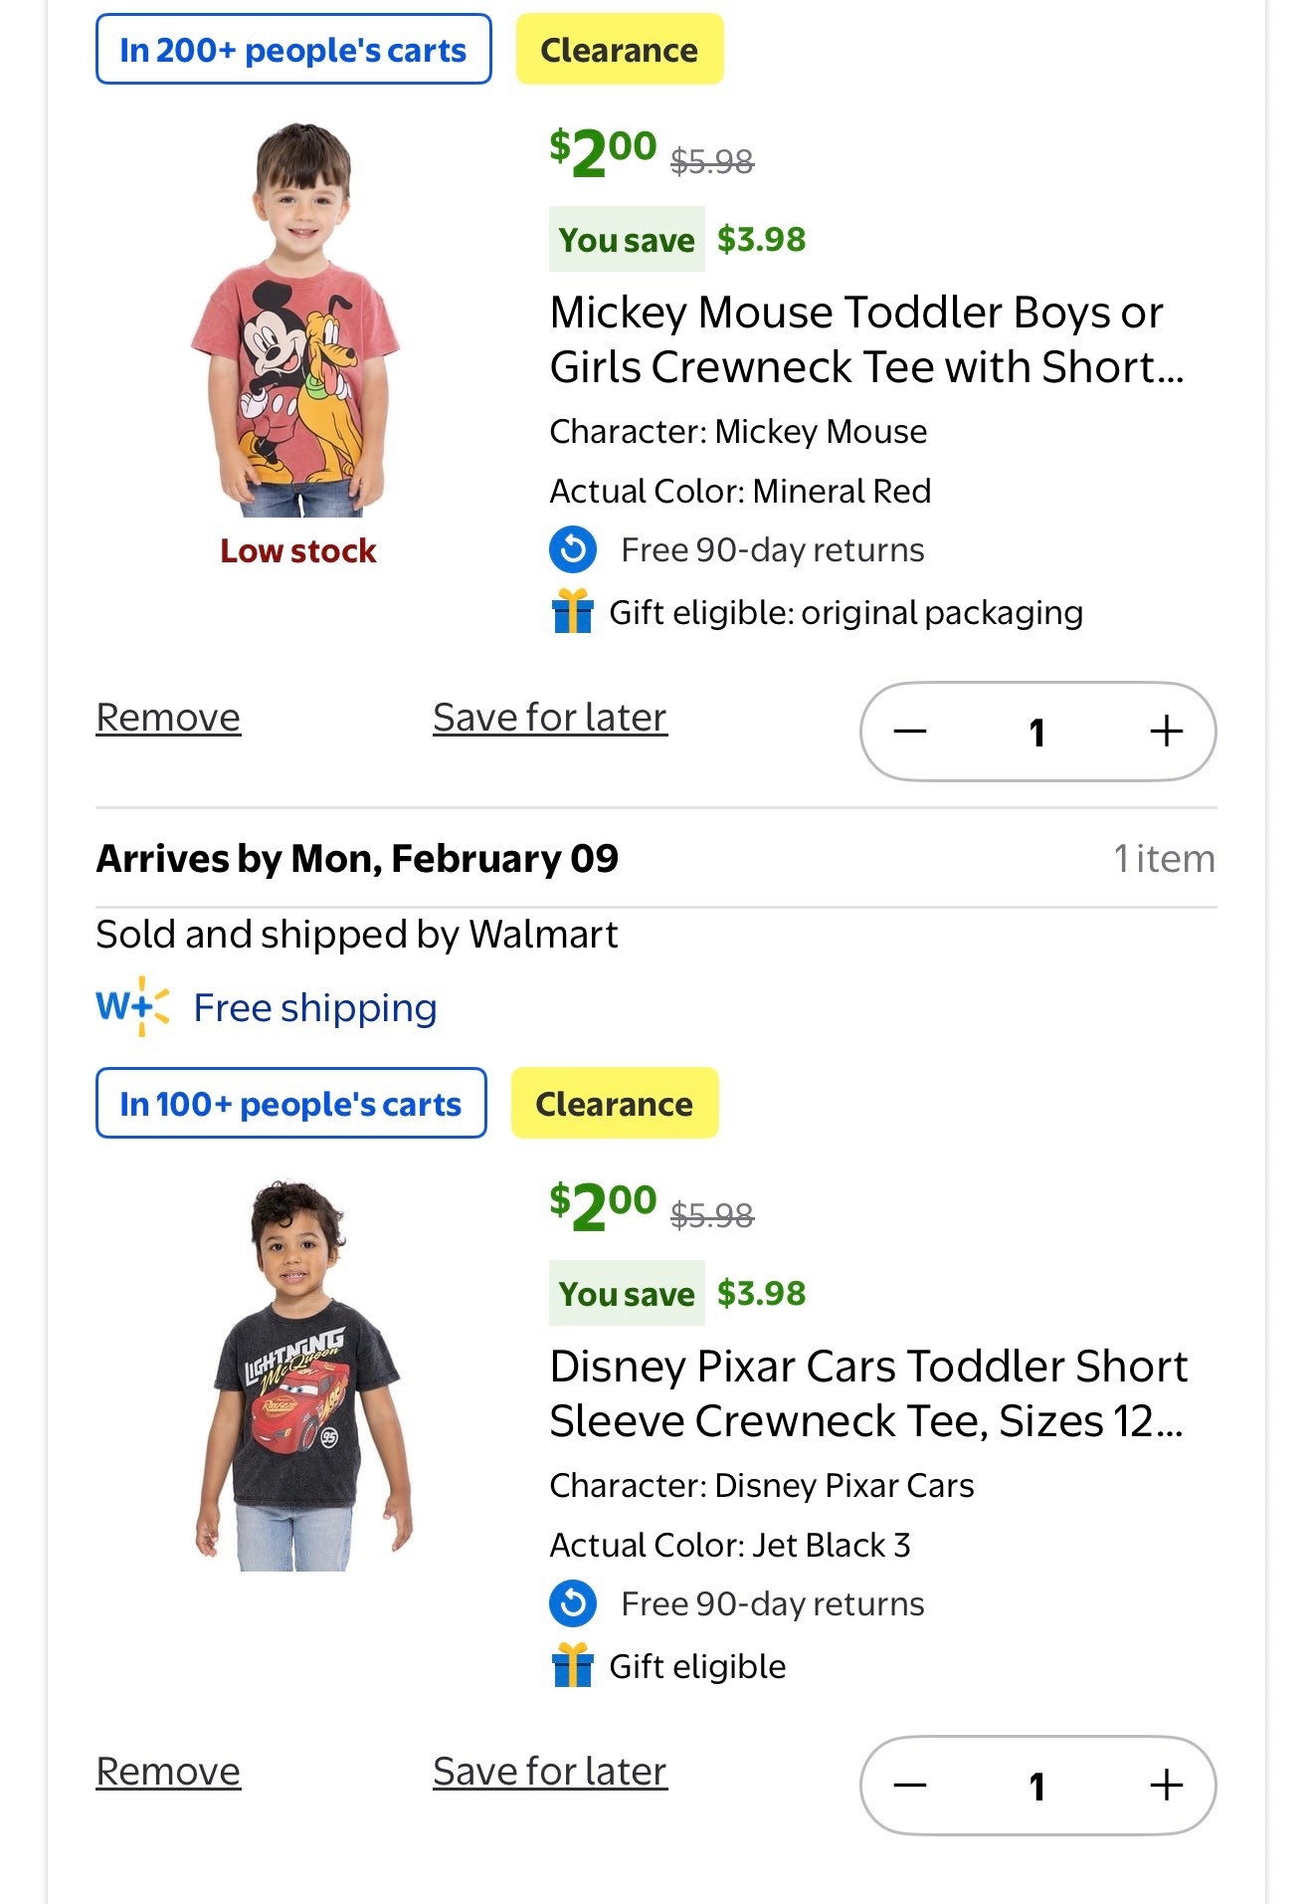Open the Mickey Mouse tee product image

click(x=297, y=320)
